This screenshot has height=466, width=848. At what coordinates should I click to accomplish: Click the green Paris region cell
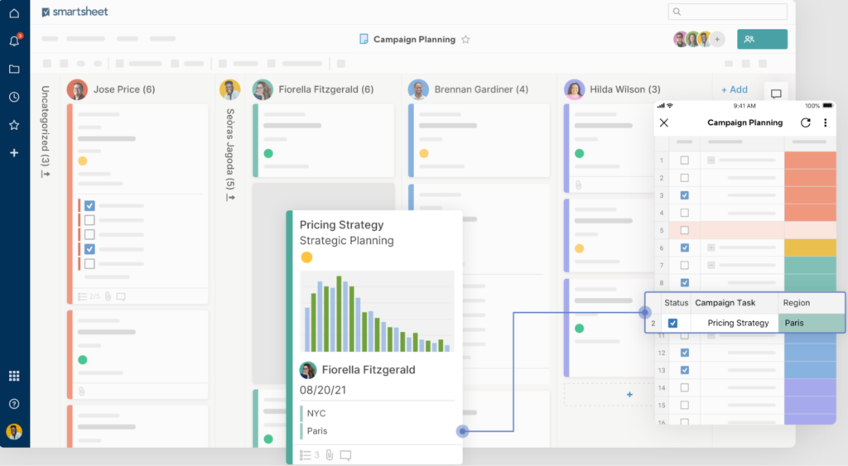(x=812, y=323)
